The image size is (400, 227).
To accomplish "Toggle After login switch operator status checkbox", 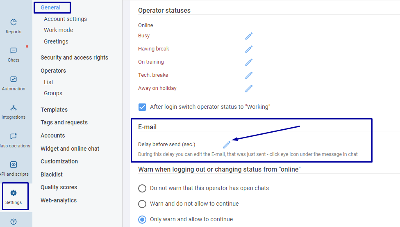I will click(142, 107).
